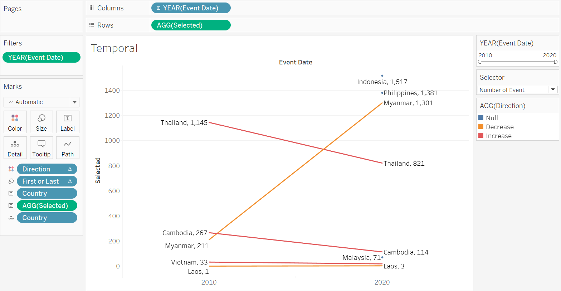Click the Null blue color swatch
This screenshot has width=561, height=291.
(x=481, y=118)
